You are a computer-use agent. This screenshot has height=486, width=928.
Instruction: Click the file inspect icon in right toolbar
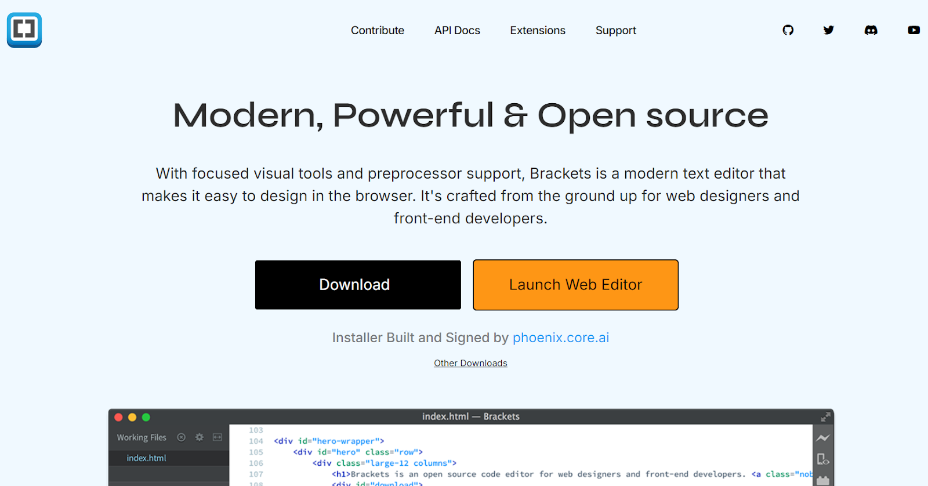point(823,459)
